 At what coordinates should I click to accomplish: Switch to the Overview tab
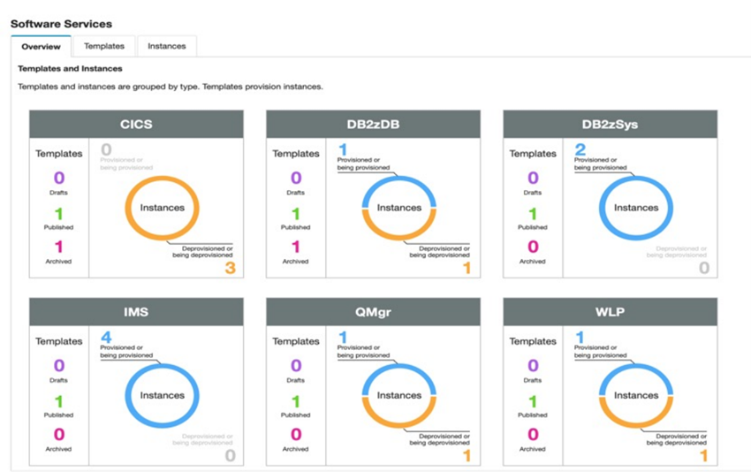(x=42, y=47)
